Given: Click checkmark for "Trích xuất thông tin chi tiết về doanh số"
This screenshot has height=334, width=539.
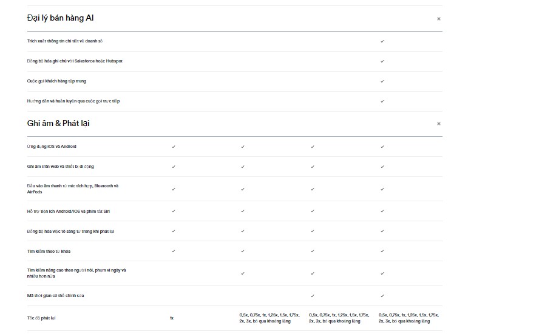Looking at the screenshot, I should coord(382,41).
